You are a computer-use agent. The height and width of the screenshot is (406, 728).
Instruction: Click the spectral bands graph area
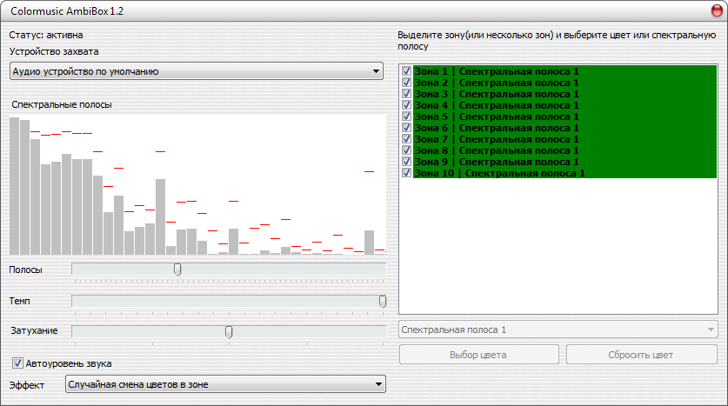tap(197, 184)
